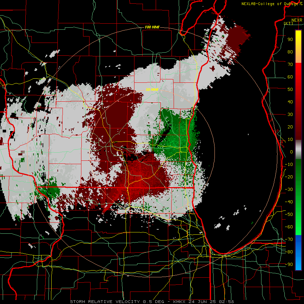Image resolution: width=304 pixels, height=304 pixels.
Task: Click the 0 value on the velocity scale
Action: point(292,152)
